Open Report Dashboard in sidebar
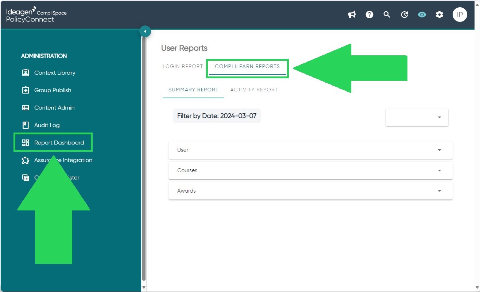This screenshot has height=292, width=480. click(x=53, y=142)
